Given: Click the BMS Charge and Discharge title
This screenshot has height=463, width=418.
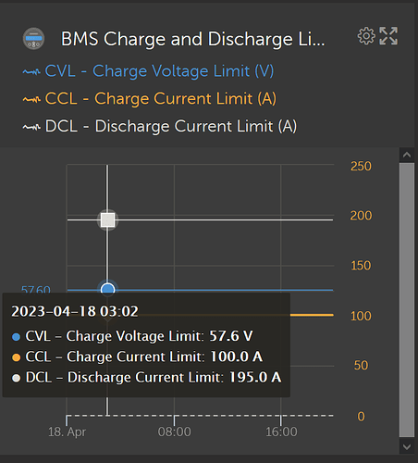Looking at the screenshot, I should [x=193, y=39].
